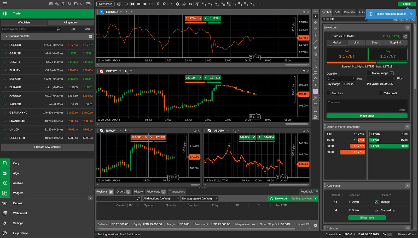The width and height of the screenshot is (418, 238).
Task: Open the Not aggregated dropdown
Action: point(200,199)
